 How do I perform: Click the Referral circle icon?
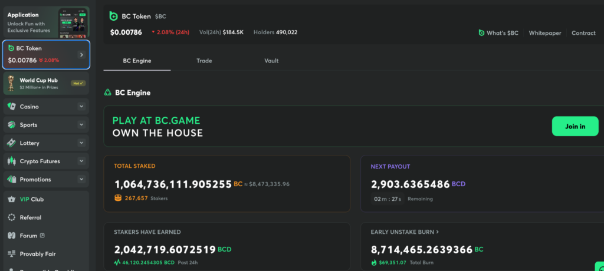coord(12,217)
